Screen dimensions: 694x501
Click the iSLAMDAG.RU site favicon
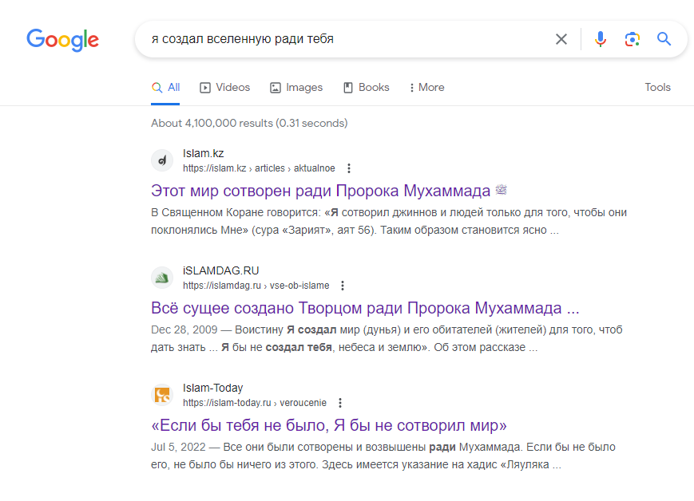click(x=162, y=277)
